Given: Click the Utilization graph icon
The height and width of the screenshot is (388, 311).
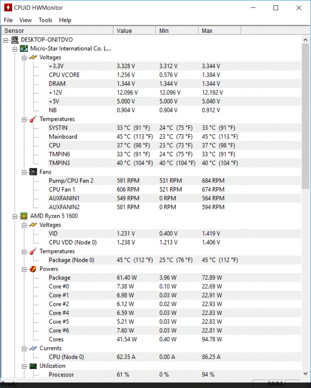Looking at the screenshot, I should tap(33, 366).
